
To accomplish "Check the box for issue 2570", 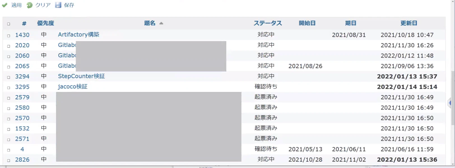I will coord(8,119).
